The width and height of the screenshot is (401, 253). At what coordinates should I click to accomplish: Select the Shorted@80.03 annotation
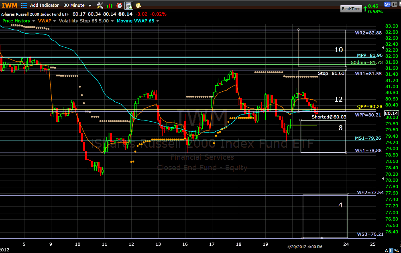click(329, 117)
